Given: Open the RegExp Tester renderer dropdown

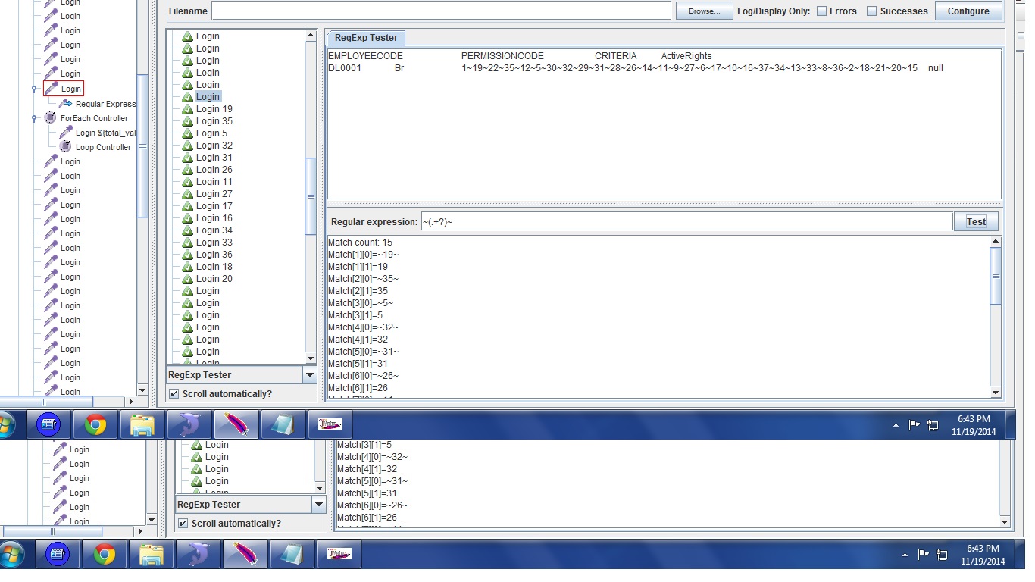Looking at the screenshot, I should coord(309,375).
